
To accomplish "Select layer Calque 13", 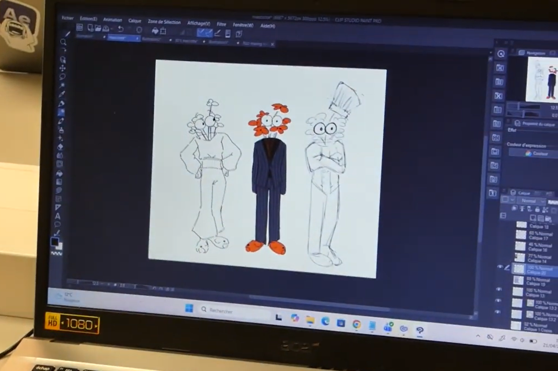I will 535,293.
